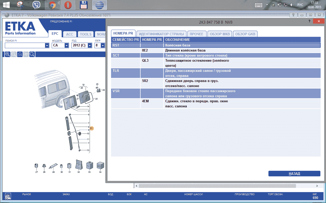Click the zoom out magnifier icon
The height and width of the screenshot is (203, 326).
[x=14, y=54]
